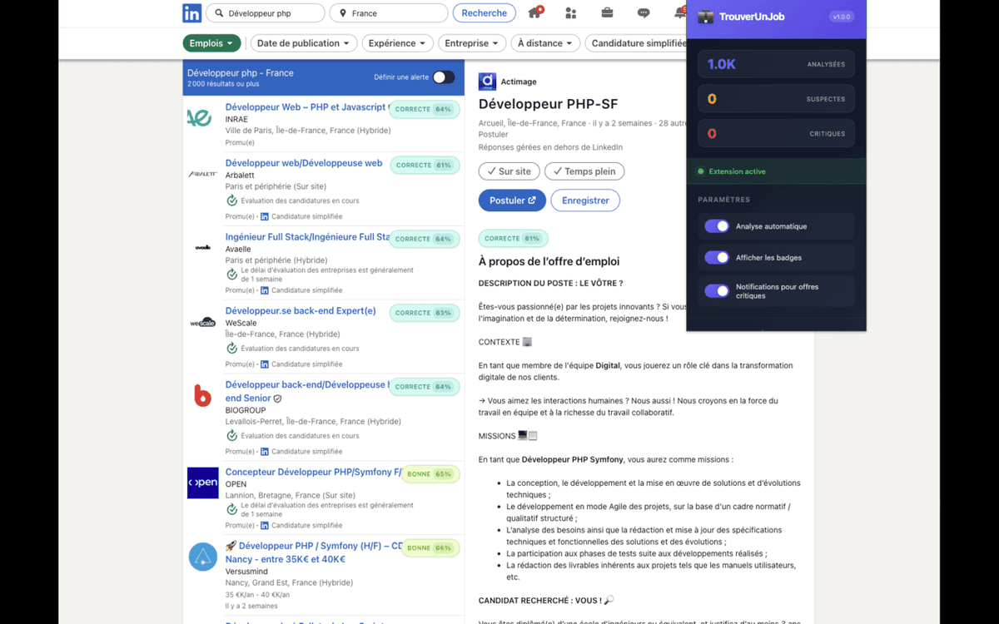The width and height of the screenshot is (999, 624).
Task: Click the magnifier icon in search field
Action: (x=219, y=13)
